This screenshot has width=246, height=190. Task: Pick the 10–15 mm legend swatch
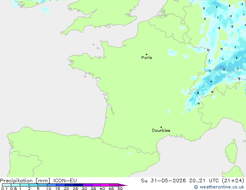coord(51,185)
